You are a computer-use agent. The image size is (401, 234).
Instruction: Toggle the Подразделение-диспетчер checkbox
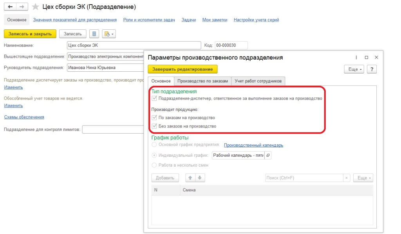154,99
